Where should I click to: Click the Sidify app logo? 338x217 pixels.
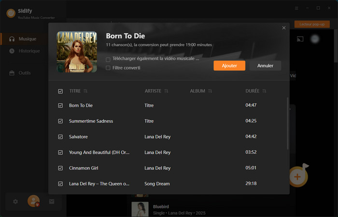[11, 13]
